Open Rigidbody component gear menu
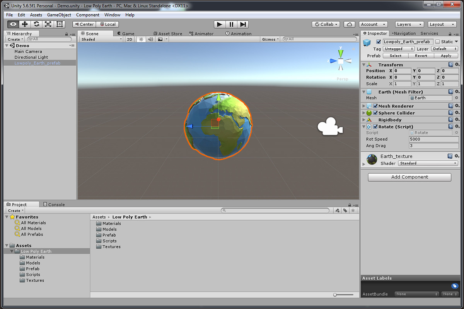Screen dimensions: 464x309 (x=457, y=120)
